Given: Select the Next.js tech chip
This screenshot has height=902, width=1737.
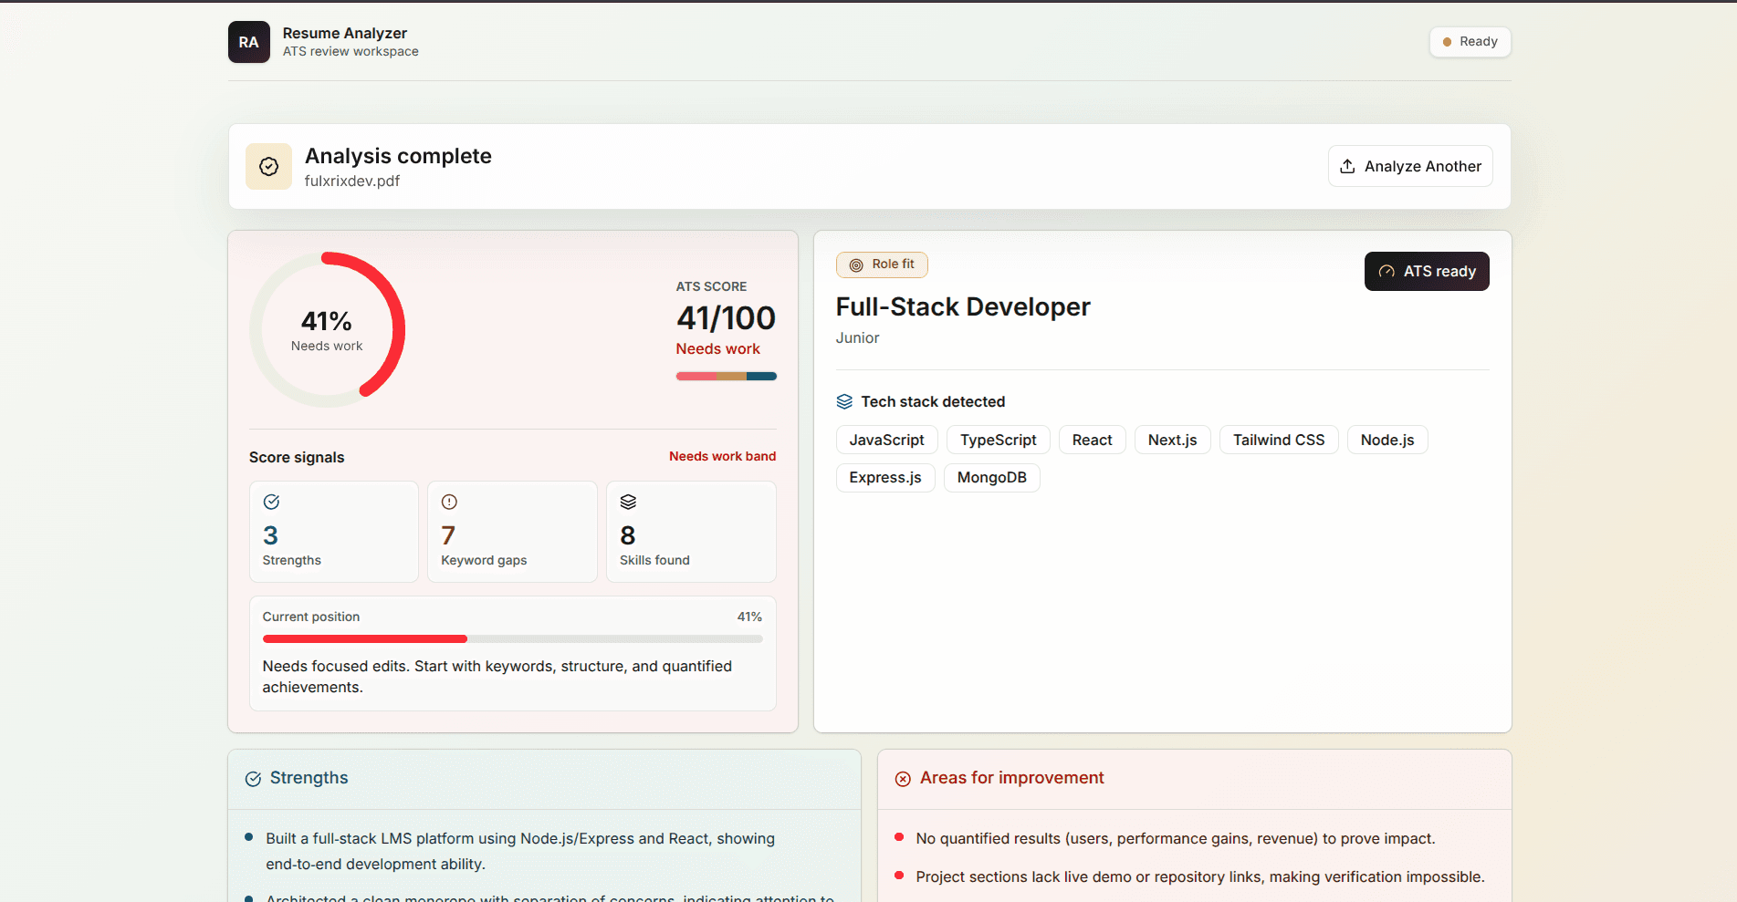Looking at the screenshot, I should click(1173, 440).
